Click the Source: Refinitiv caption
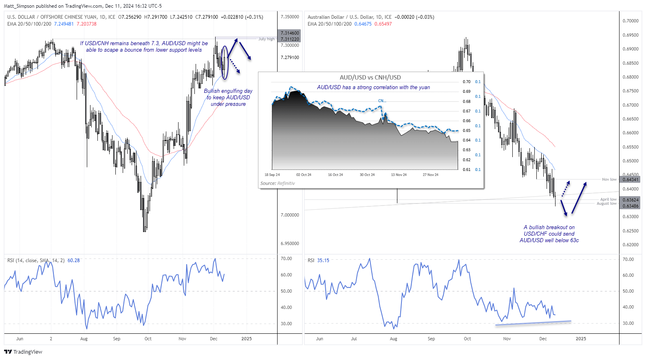Screen dimensions: 646x359 (278, 184)
